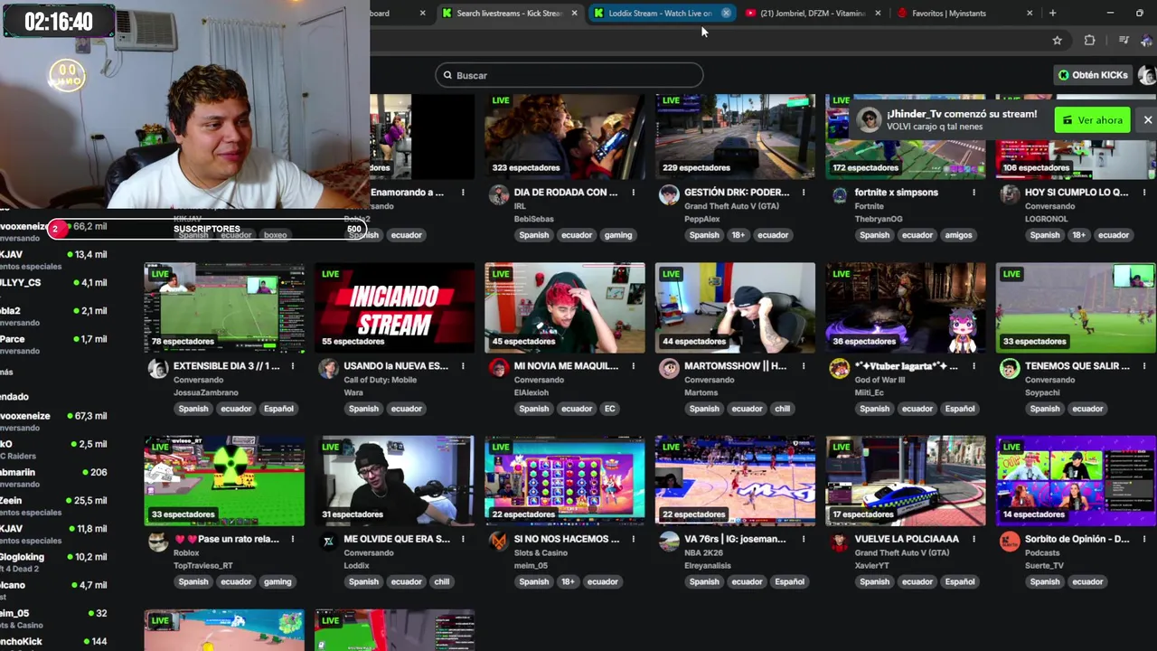Viewport: 1157px width, 651px height.
Task: Open the Roblox stream thumbnail with 33 espectadores
Action: [224, 481]
